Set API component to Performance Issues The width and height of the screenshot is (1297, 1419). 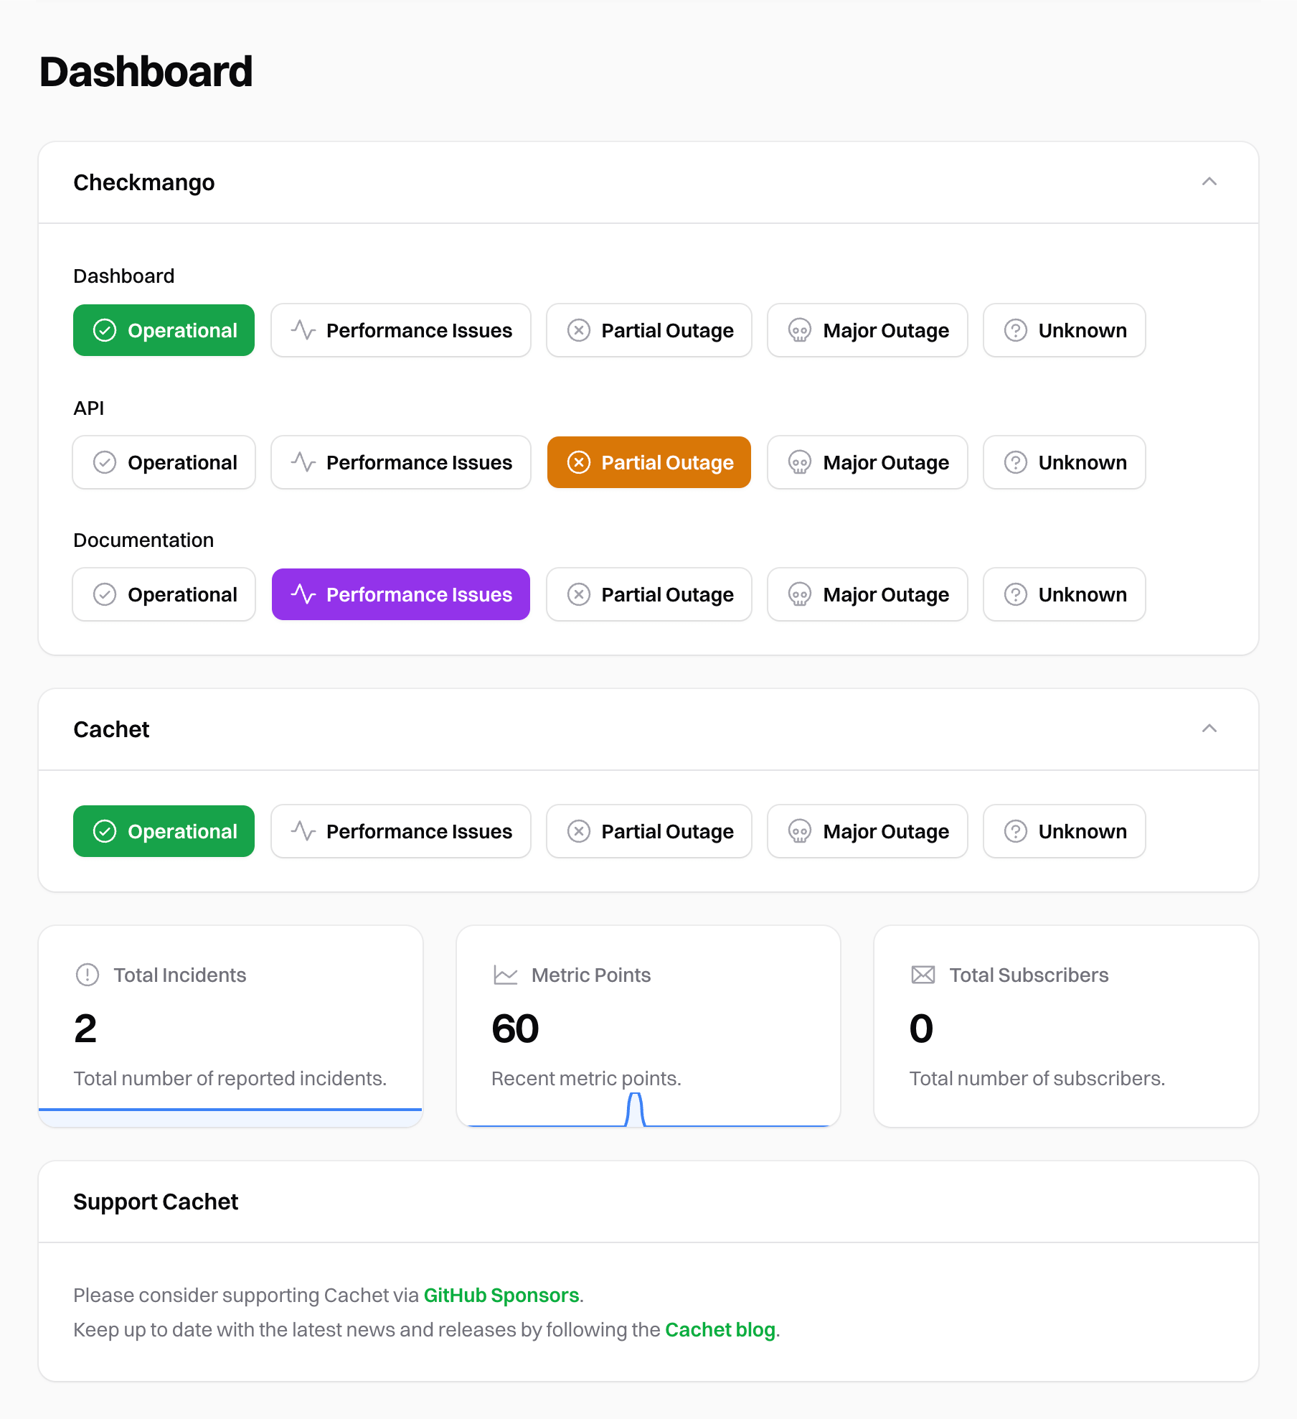pyautogui.click(x=401, y=462)
